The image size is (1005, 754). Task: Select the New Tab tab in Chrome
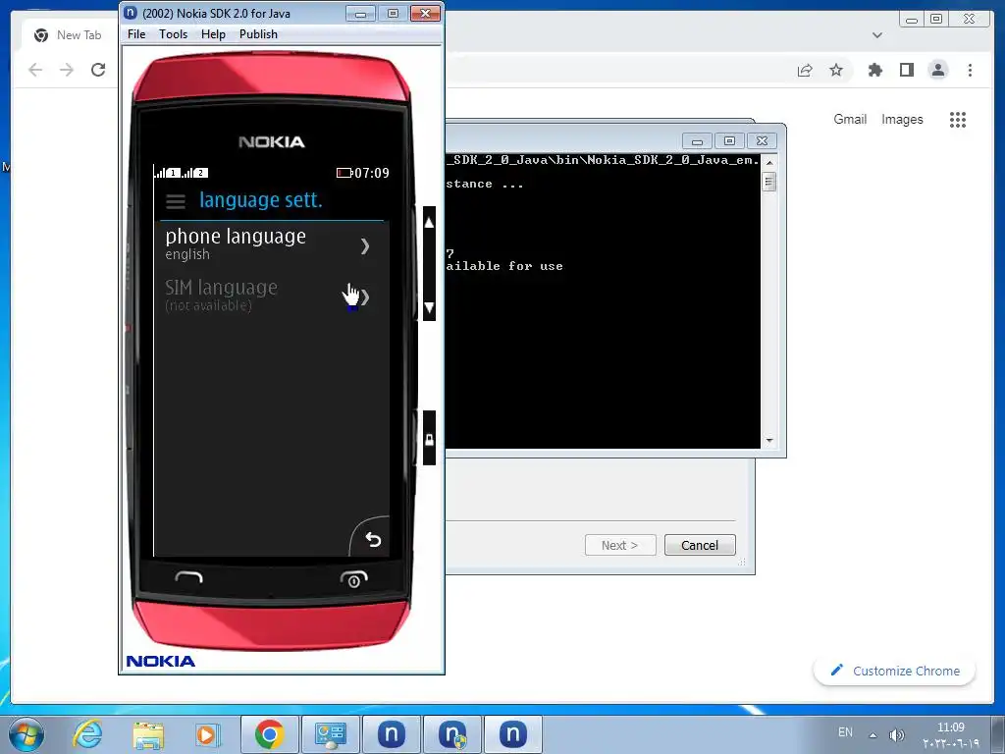pos(69,35)
